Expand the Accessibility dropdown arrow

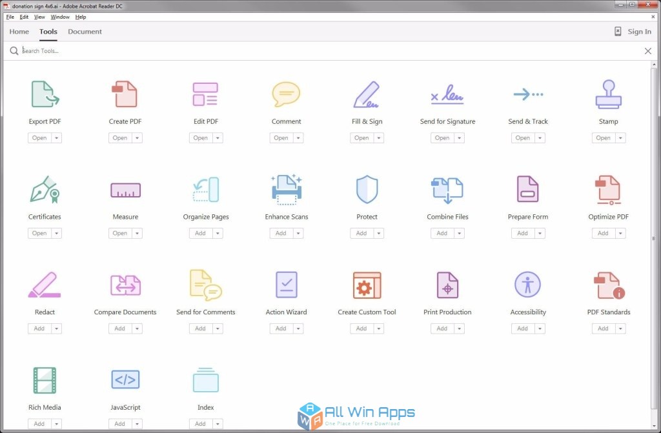click(x=540, y=328)
